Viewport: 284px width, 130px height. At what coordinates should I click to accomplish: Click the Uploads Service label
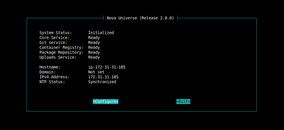pyautogui.click(x=58, y=57)
